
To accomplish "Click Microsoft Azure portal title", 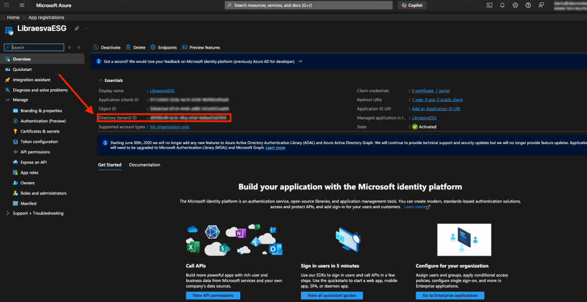I will point(53,5).
